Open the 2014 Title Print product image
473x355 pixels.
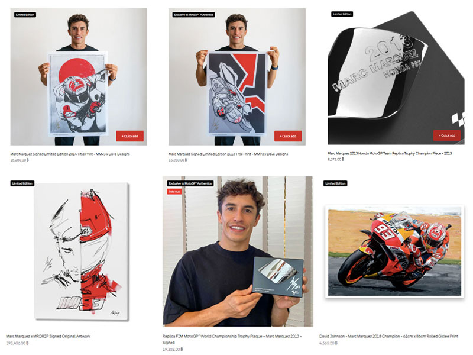[x=79, y=77]
